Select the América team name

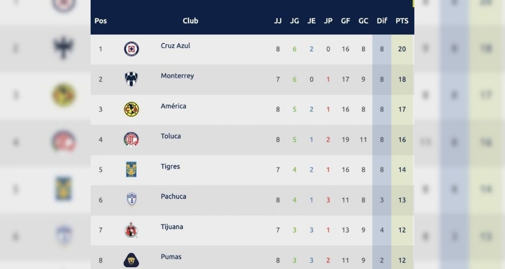[173, 106]
